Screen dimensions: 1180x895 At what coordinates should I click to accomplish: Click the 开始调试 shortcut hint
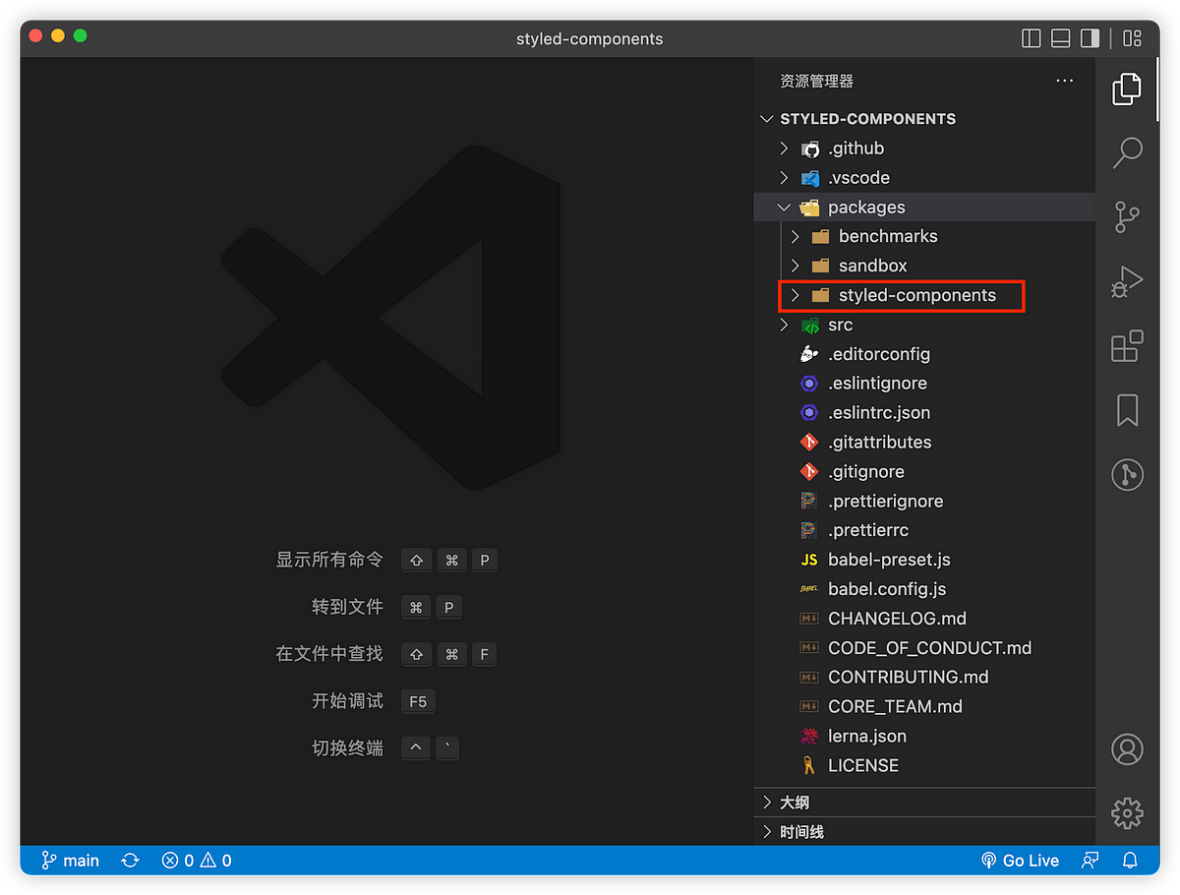(347, 700)
